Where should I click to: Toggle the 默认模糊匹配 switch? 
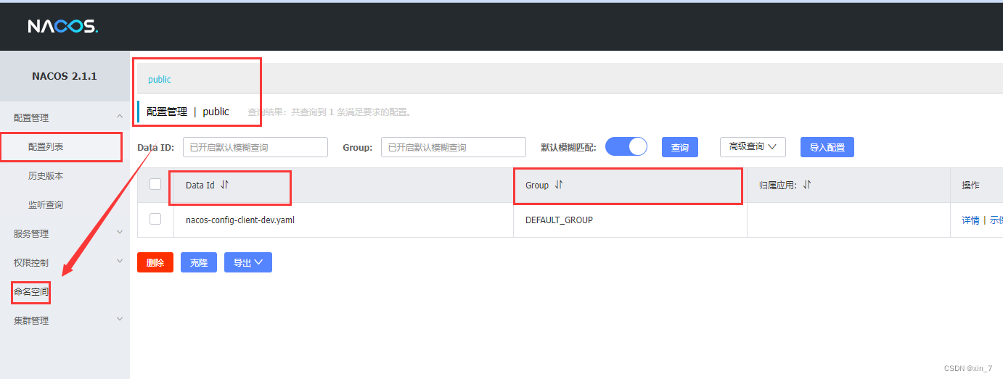pos(626,146)
